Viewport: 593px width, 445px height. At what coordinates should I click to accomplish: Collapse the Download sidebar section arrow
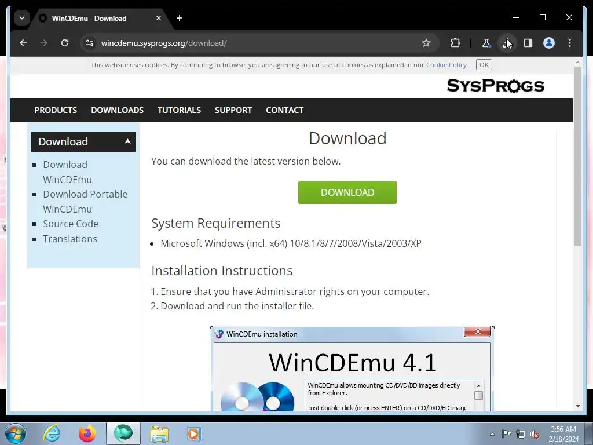coord(127,141)
